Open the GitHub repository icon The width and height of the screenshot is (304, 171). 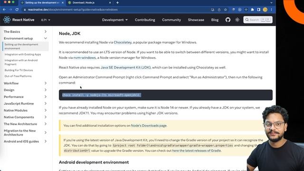click(228, 20)
